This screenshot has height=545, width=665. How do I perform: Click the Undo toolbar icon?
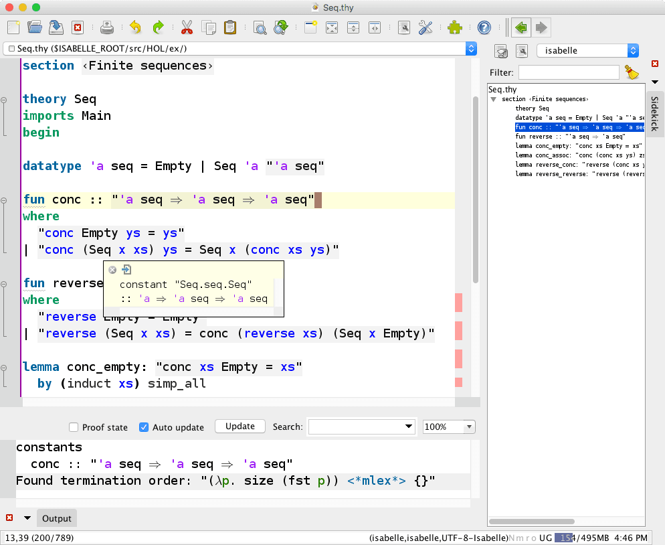[135, 27]
